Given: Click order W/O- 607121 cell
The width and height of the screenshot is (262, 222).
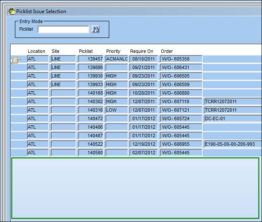Looking at the screenshot, I should point(181,110).
